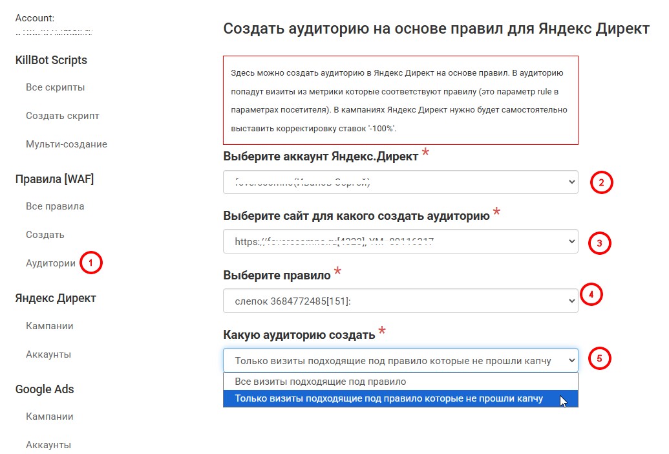Open 'Мульти-создание' sidebar link
Viewport: 669px width, 454px height.
(x=67, y=144)
